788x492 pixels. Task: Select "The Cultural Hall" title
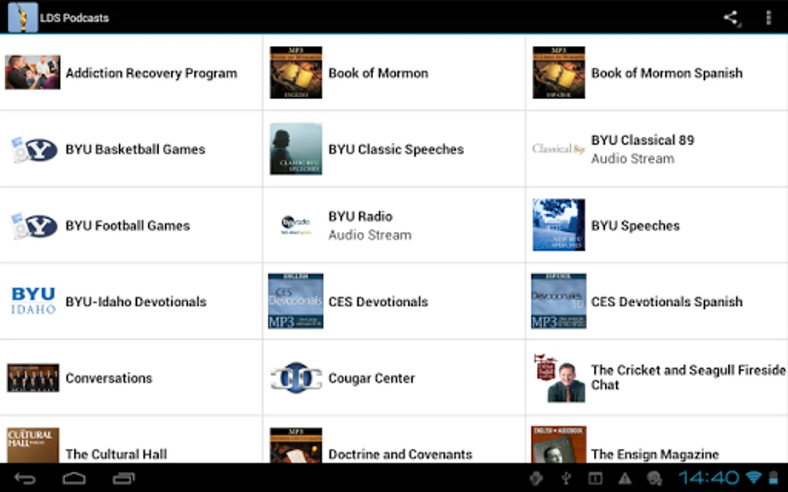(x=116, y=454)
